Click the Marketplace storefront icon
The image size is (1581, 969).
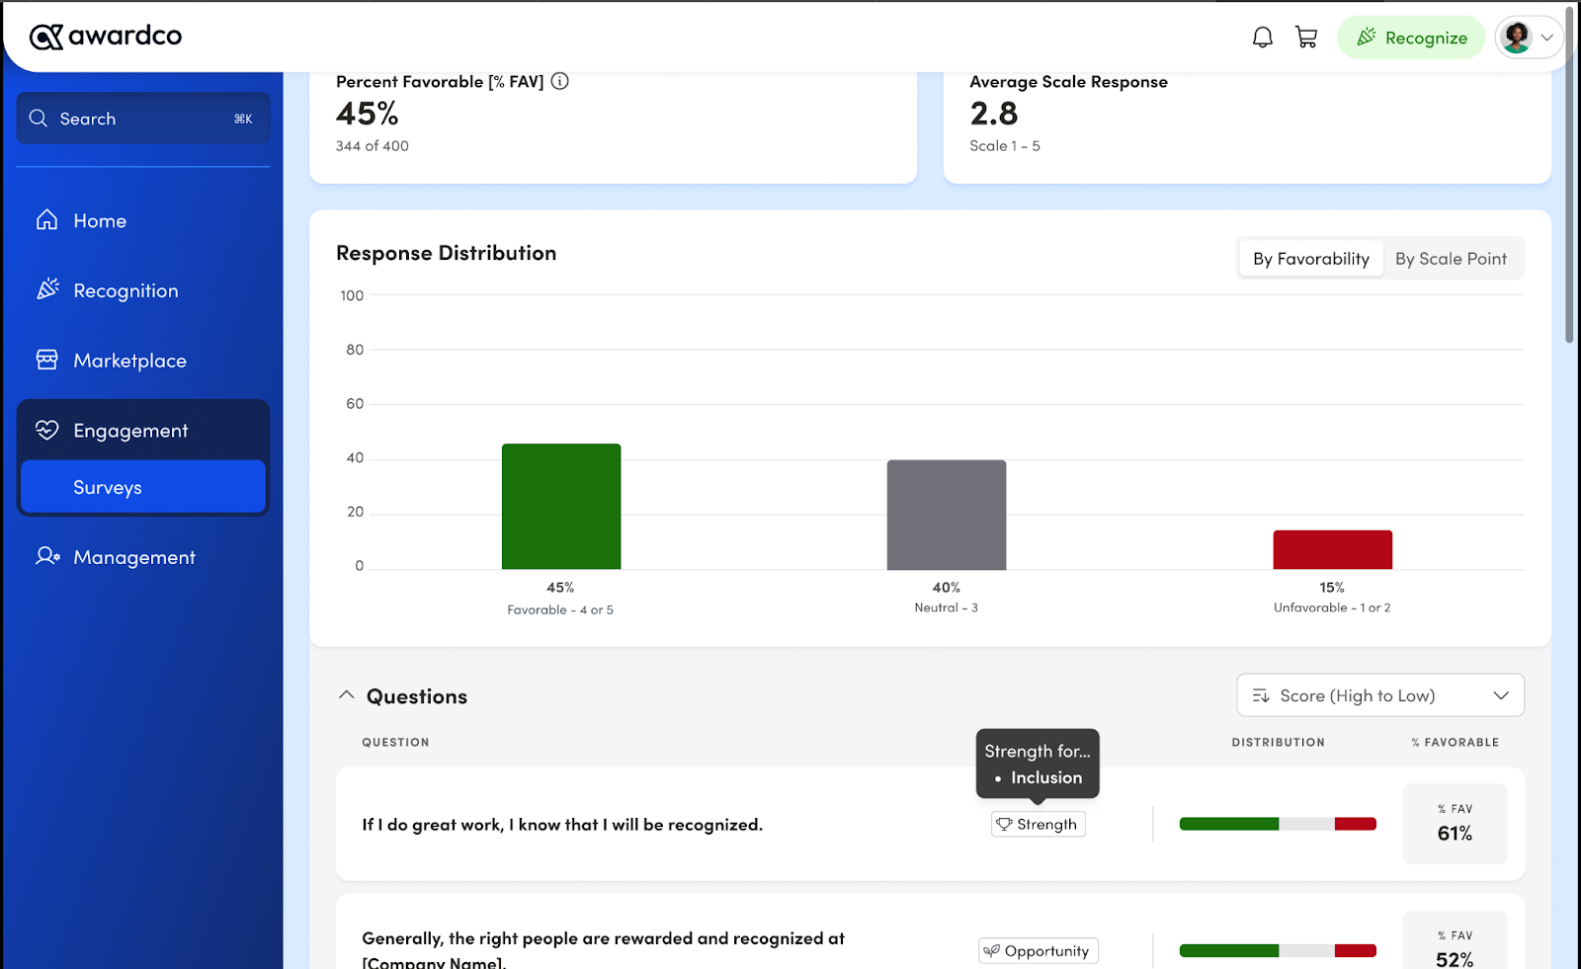tap(46, 360)
